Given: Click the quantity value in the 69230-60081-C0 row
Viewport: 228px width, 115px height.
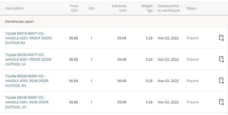Looking at the screenshot, I should tap(91, 81).
